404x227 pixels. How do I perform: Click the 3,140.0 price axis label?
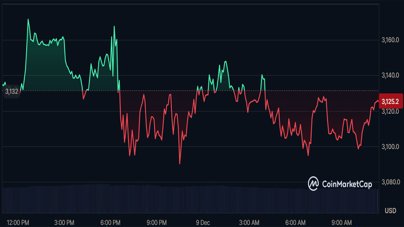[x=390, y=76]
